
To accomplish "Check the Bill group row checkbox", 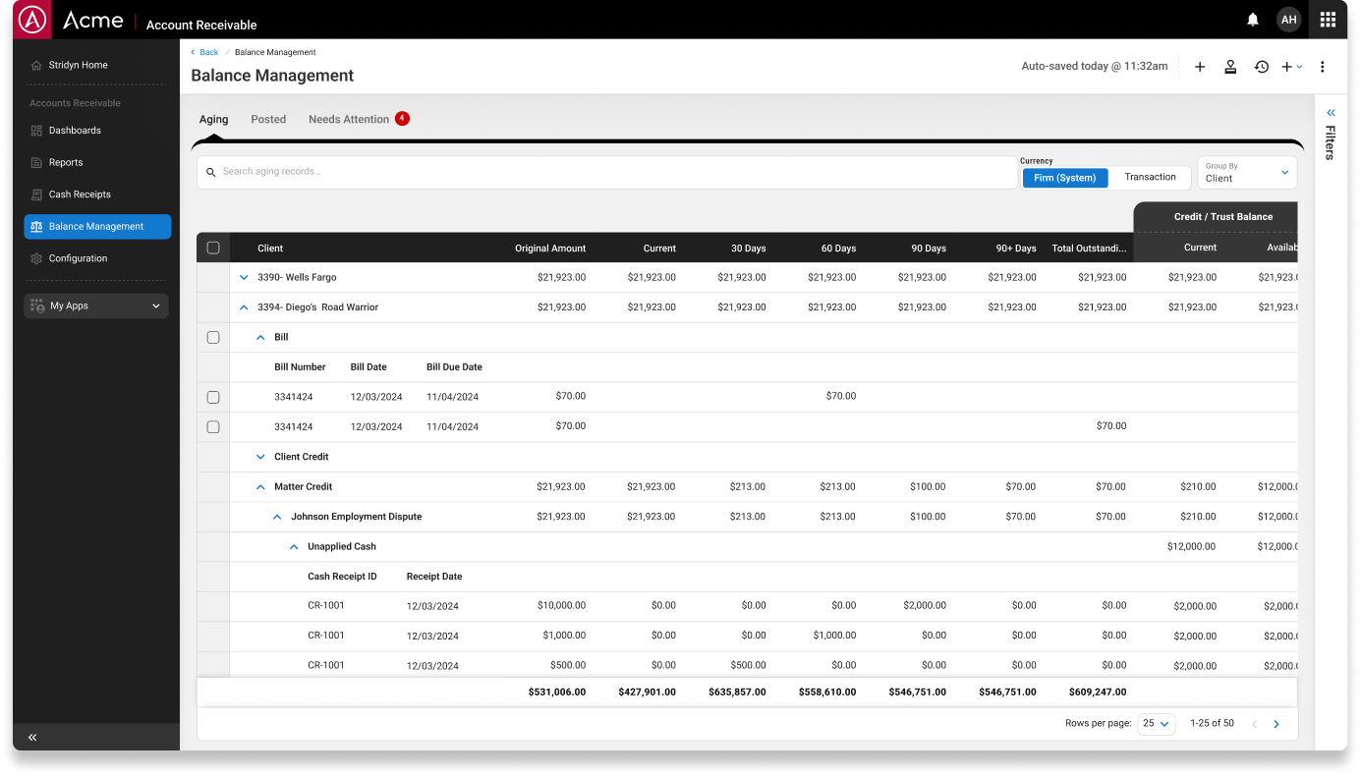I will pyautogui.click(x=213, y=337).
